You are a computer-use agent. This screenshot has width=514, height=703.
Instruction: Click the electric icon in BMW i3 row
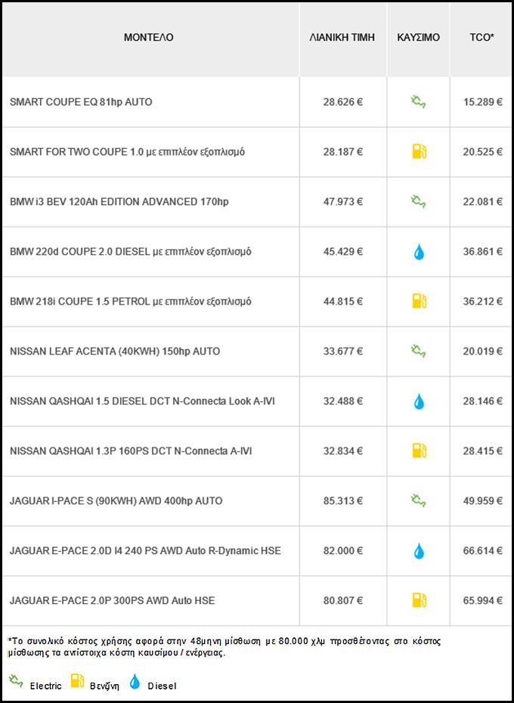(419, 202)
